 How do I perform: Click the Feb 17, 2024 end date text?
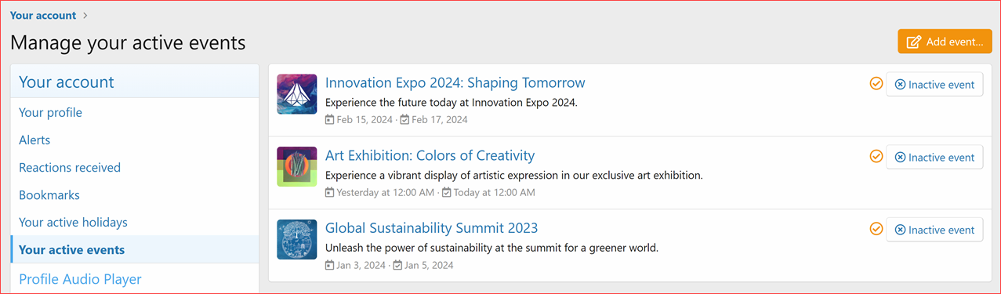[x=440, y=120]
